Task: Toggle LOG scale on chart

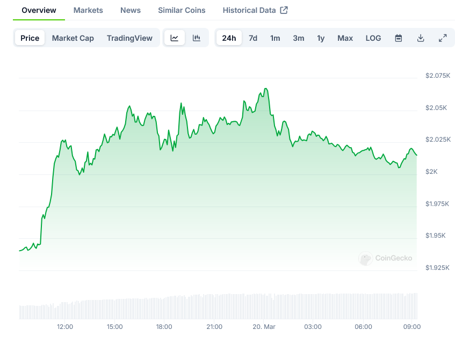Action: 373,38
